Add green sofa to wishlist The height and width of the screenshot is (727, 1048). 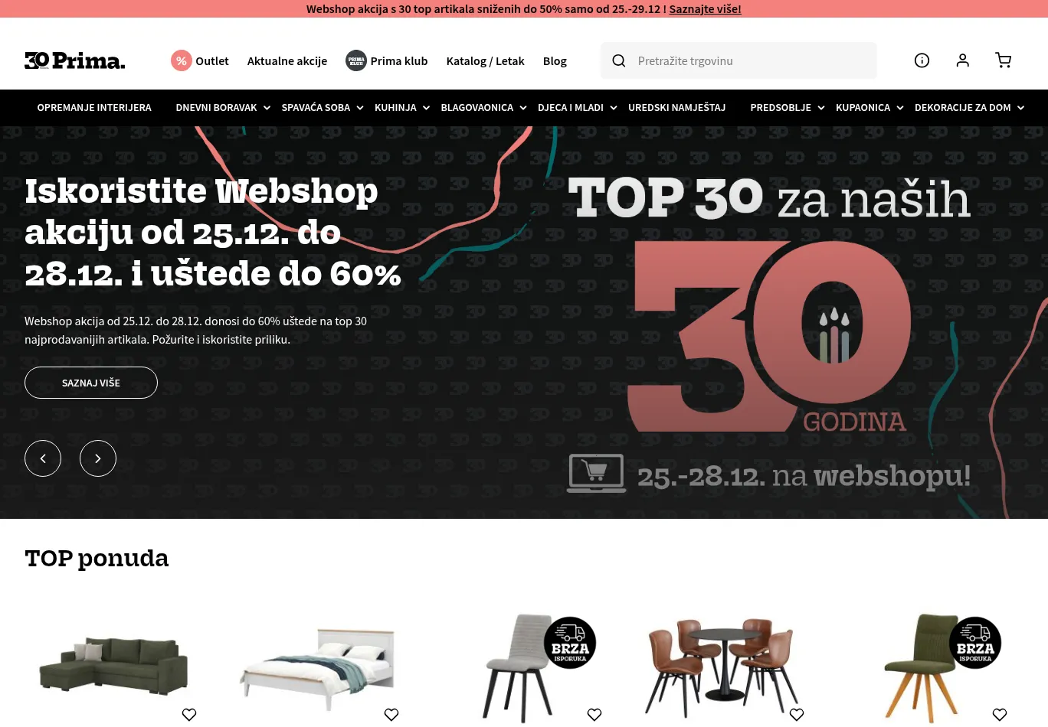pos(189,714)
